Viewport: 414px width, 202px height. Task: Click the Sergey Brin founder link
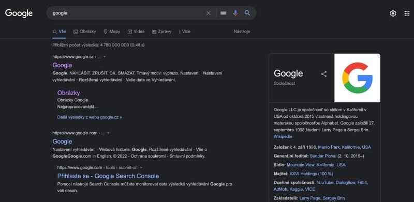[334, 198]
